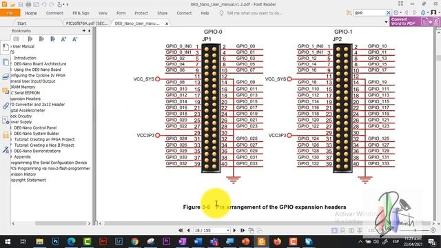Click the Print icon in quick access toolbar

point(28,5)
